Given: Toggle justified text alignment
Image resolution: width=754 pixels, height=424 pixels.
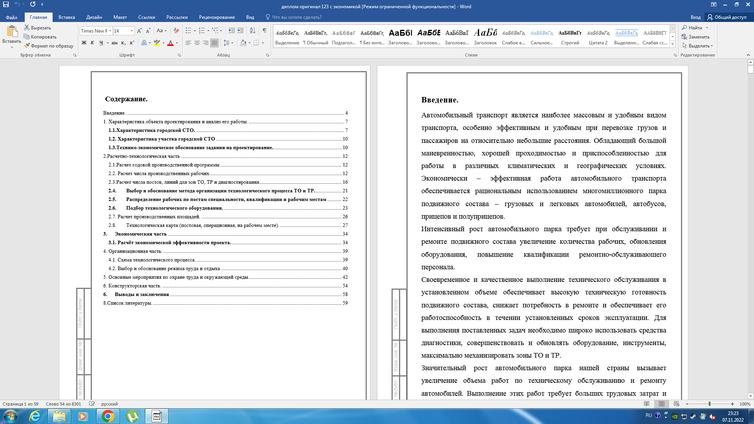Looking at the screenshot, I should [214, 43].
